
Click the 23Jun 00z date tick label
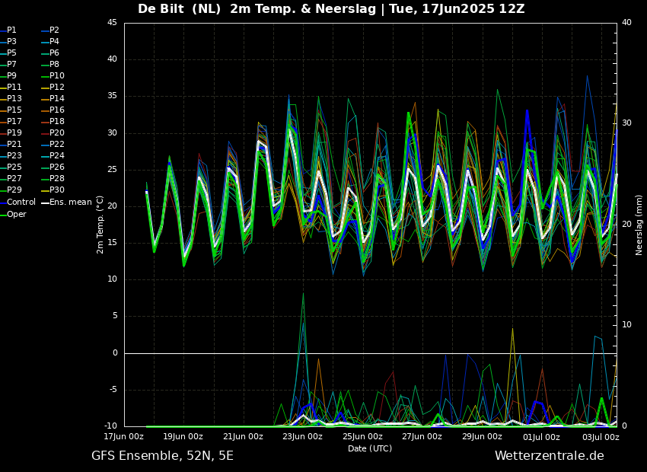click(x=303, y=437)
